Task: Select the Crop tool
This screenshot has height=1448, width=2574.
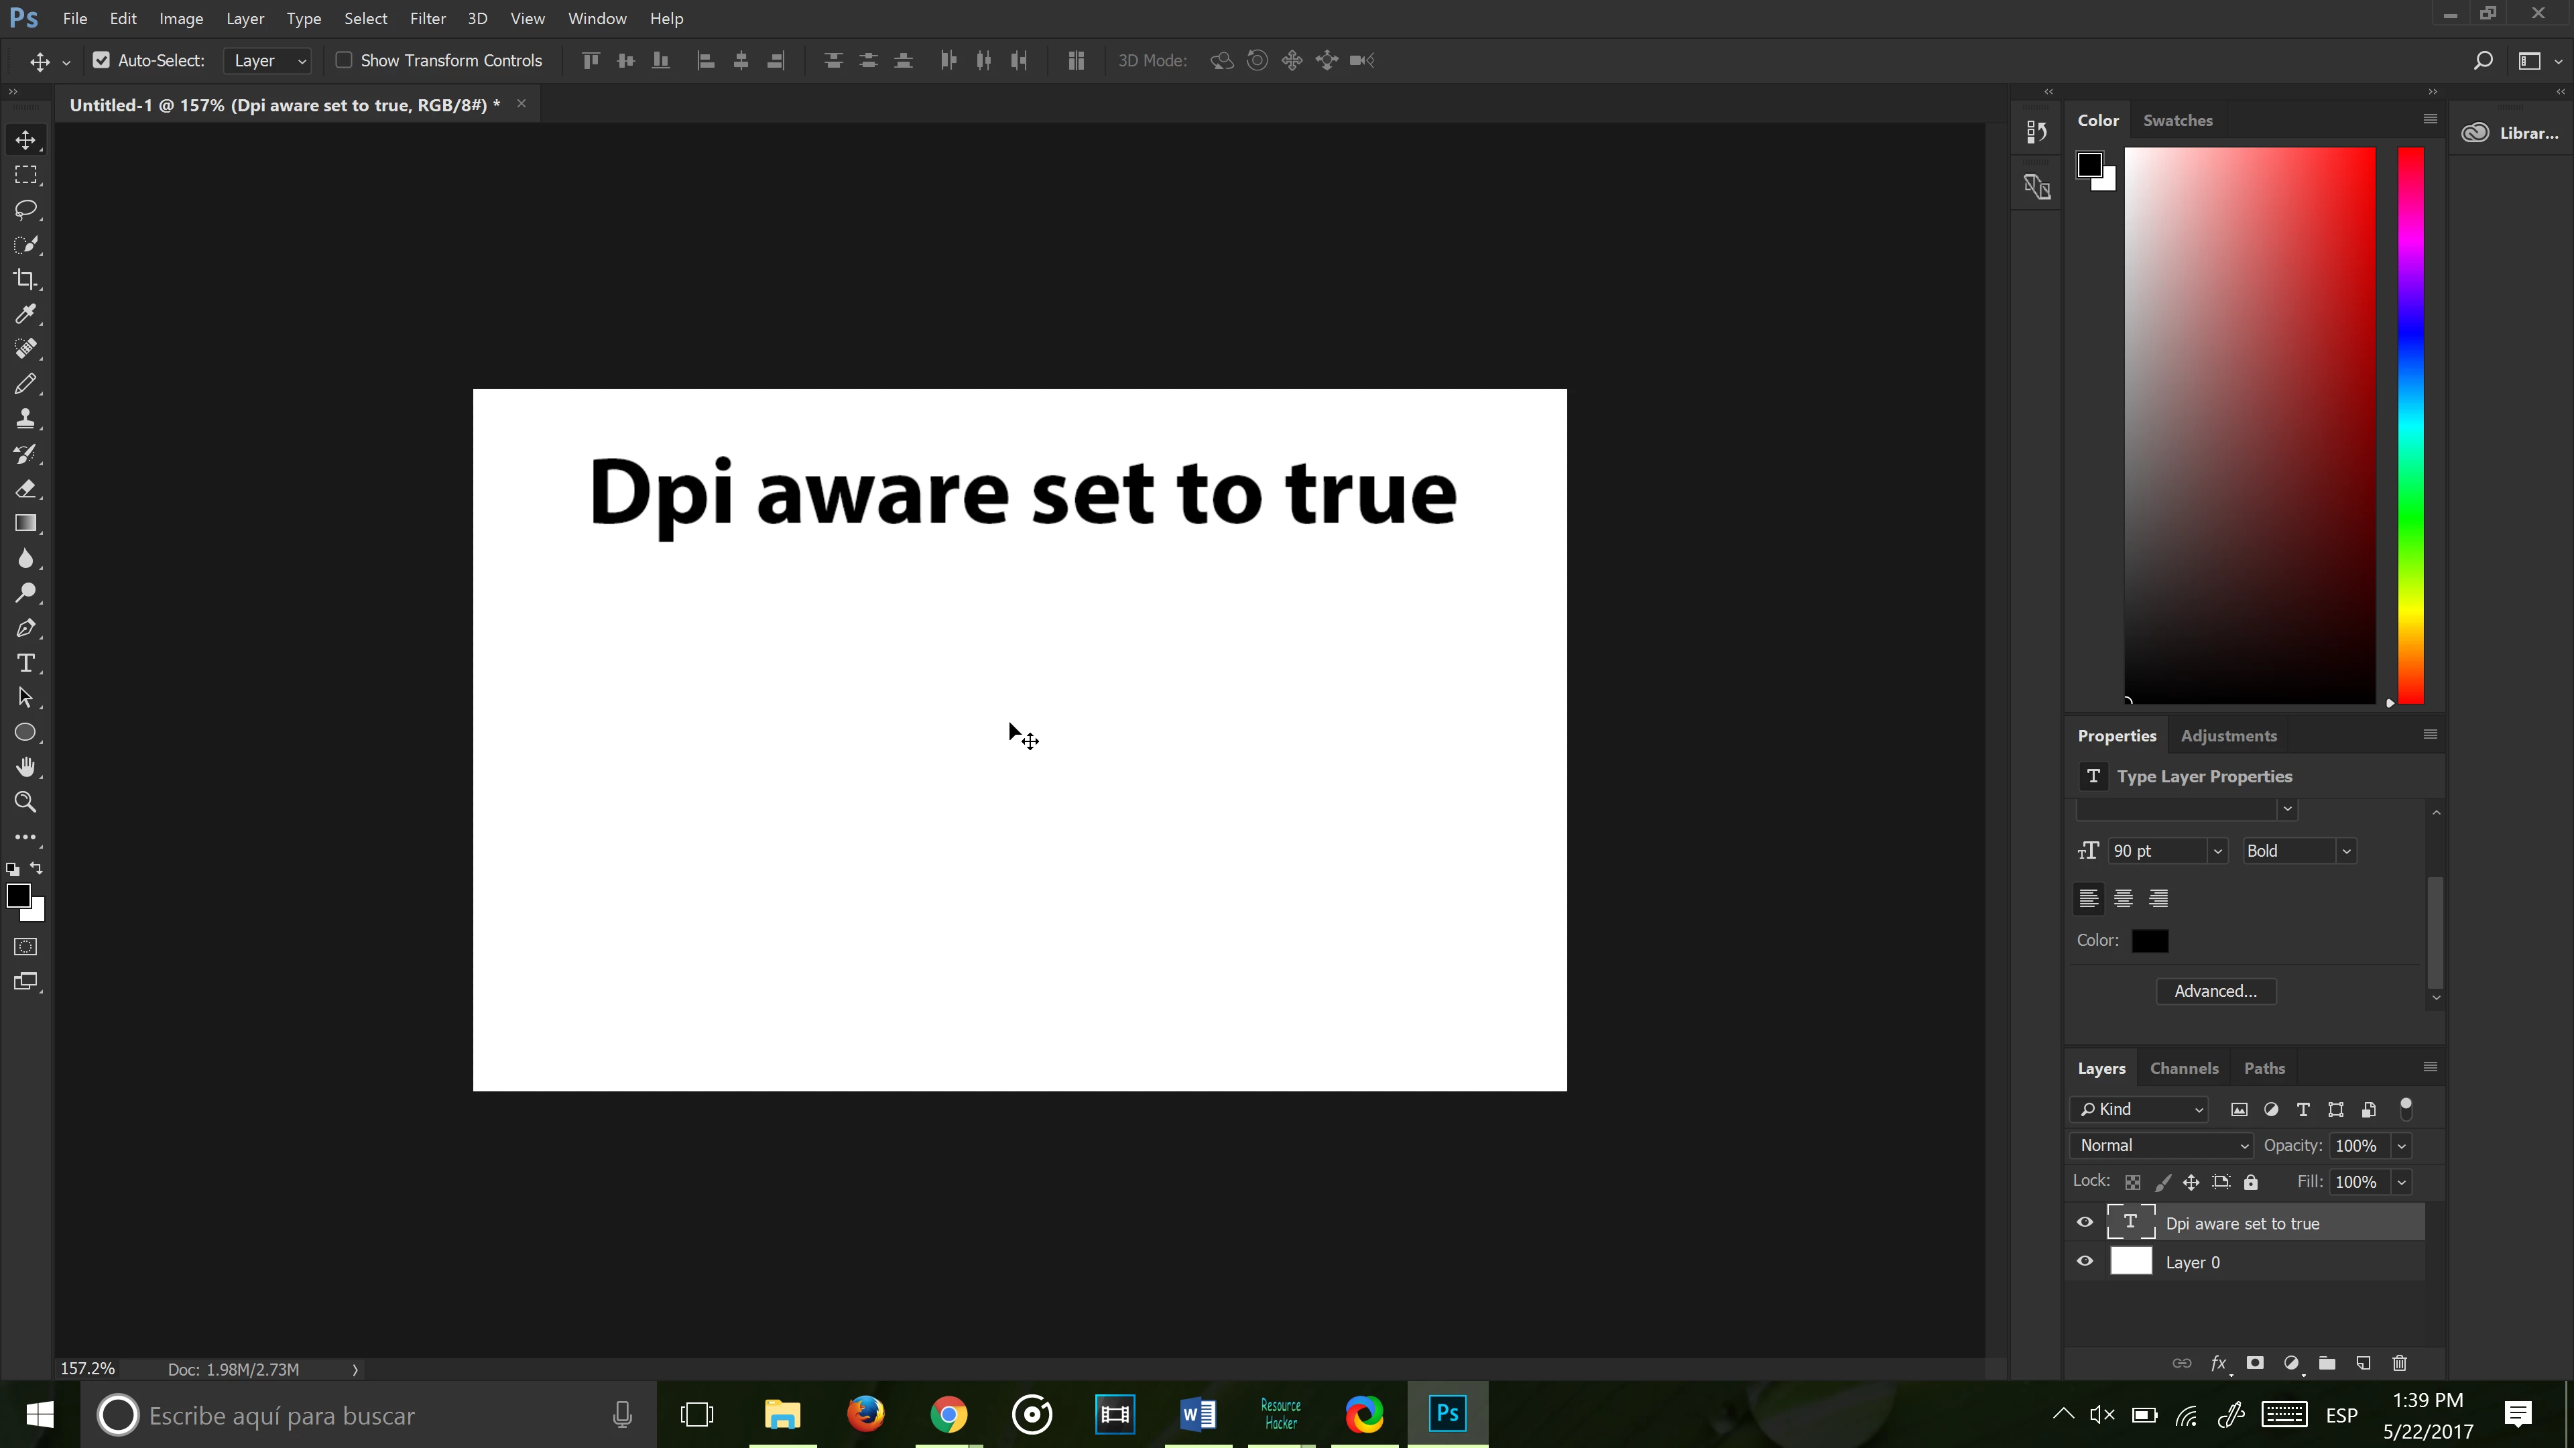Action: [x=26, y=280]
